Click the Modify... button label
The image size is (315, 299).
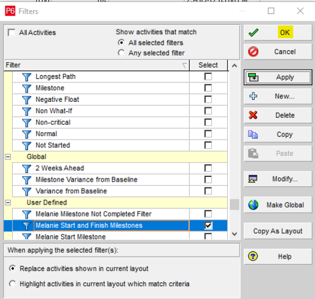[285, 179]
